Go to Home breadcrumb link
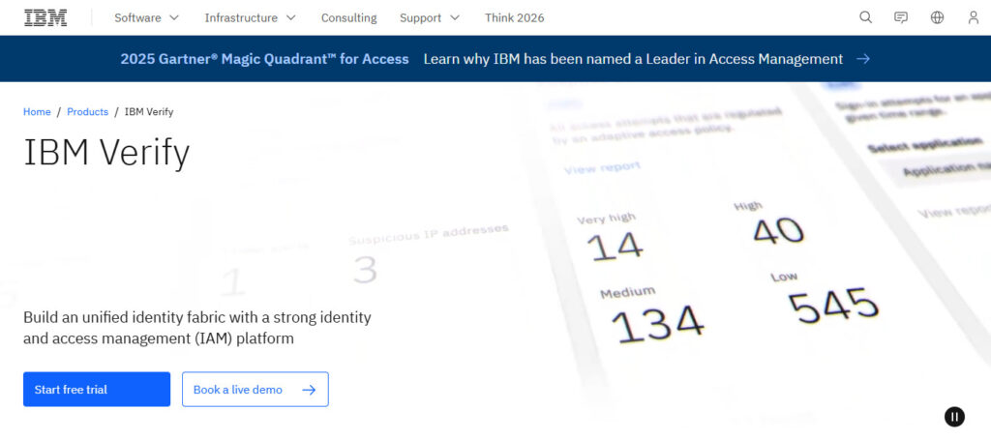Image resolution: width=991 pixels, height=440 pixels. (x=37, y=112)
